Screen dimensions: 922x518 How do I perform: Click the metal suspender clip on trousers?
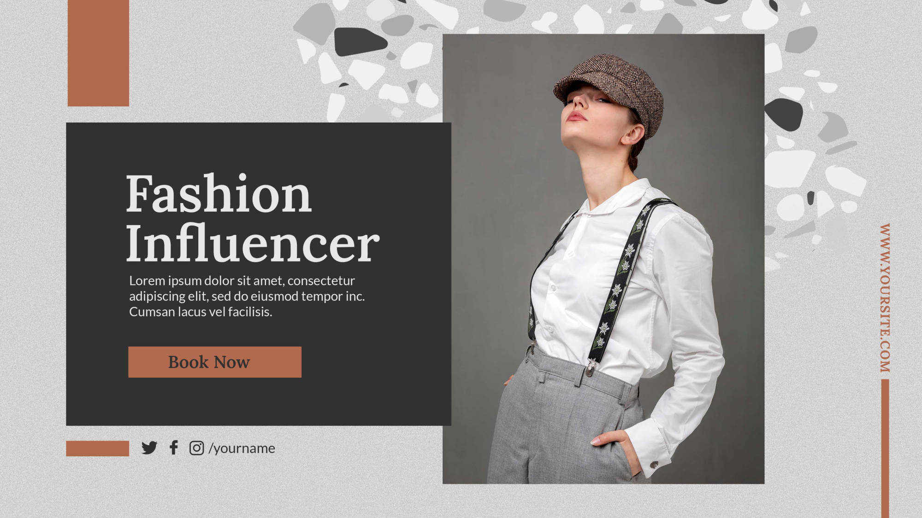pyautogui.click(x=592, y=368)
